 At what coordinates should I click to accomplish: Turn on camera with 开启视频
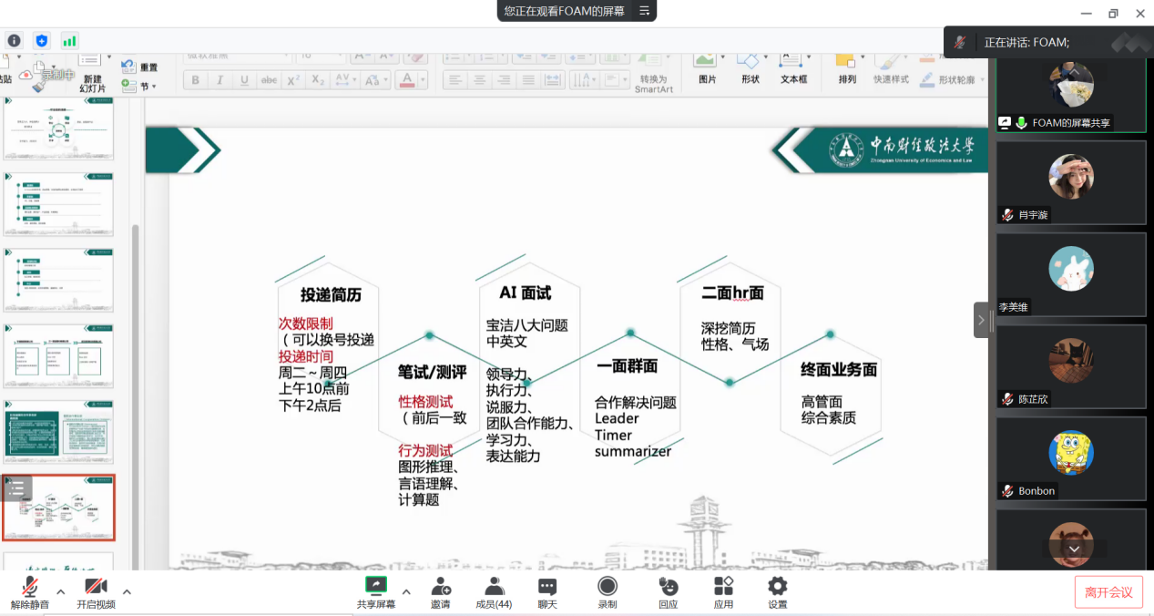pyautogui.click(x=96, y=591)
